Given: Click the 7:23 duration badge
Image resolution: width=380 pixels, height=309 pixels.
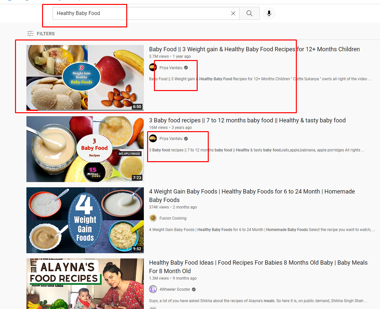Looking at the screenshot, I should [137, 178].
